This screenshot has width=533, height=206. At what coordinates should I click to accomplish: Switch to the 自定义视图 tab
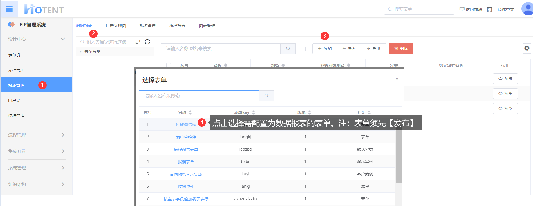coord(116,26)
